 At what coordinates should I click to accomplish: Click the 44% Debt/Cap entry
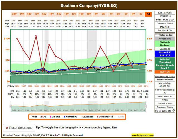[x=165, y=96]
